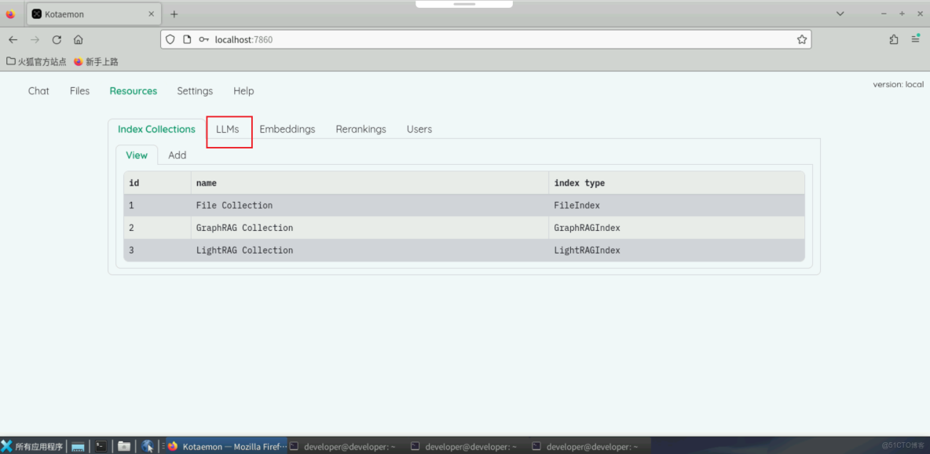The height and width of the screenshot is (454, 930).
Task: Click the LightRAGIndex cell
Action: [x=677, y=251]
